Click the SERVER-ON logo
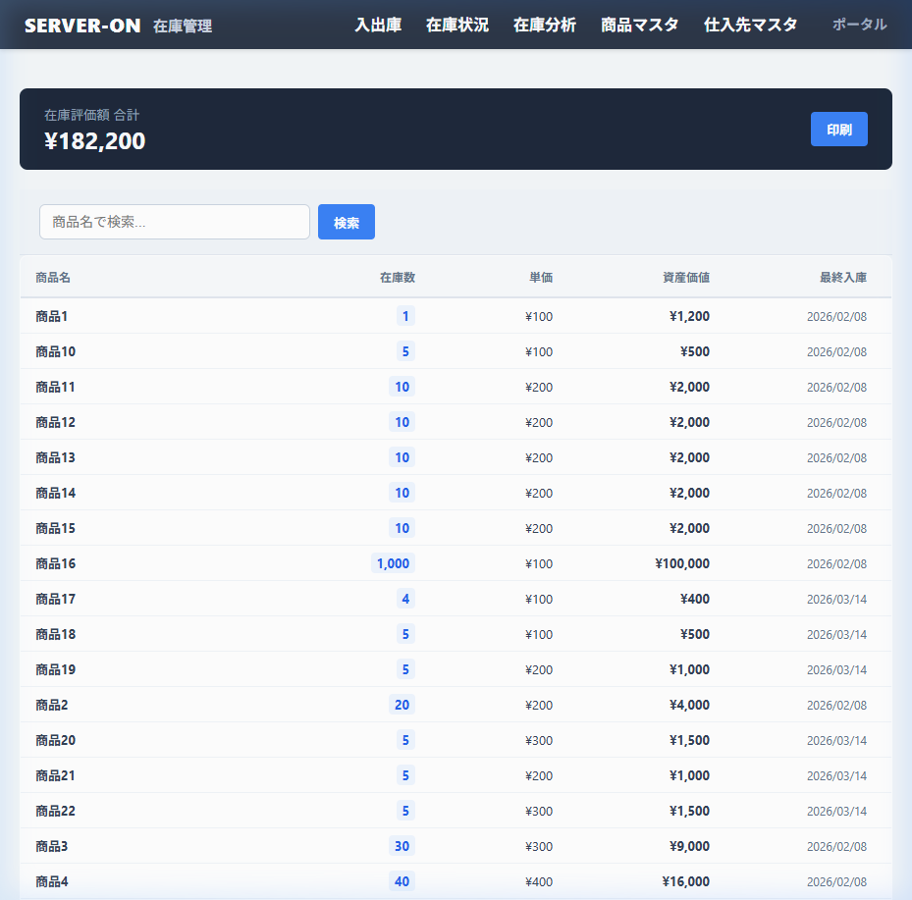Image resolution: width=912 pixels, height=900 pixels. pyautogui.click(x=82, y=26)
